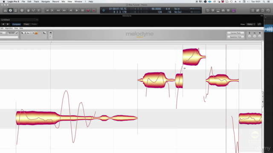
Task: Click the Capture Recording button
Action: 94,10
